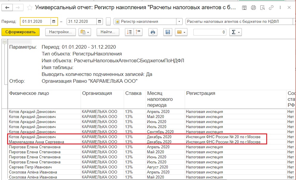Expand all groups icon in the toolbar
This screenshot has height=180, width=296.
(x=138, y=32)
